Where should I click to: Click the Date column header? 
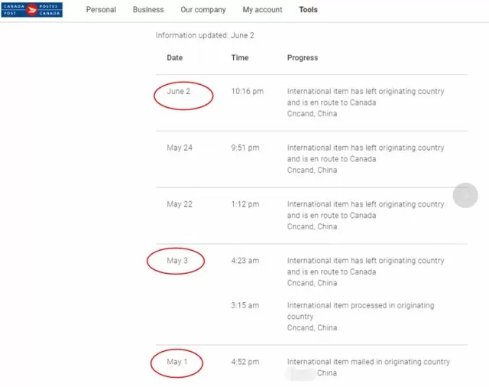pos(175,57)
